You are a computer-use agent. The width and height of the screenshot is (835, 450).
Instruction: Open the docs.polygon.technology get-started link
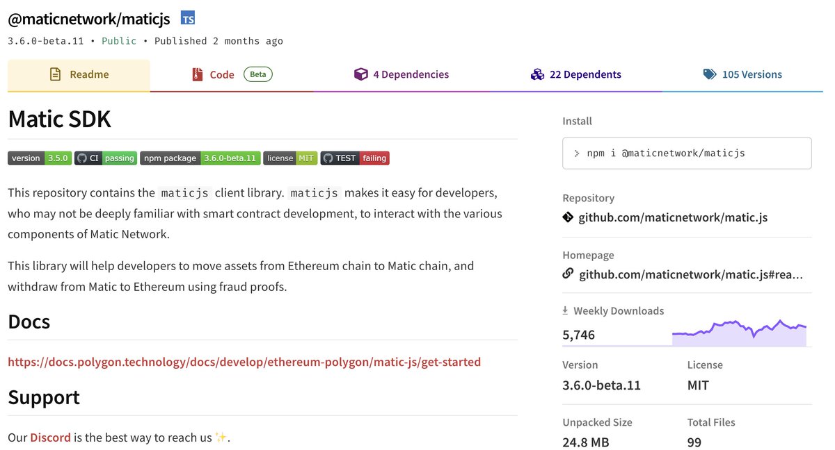tap(244, 362)
